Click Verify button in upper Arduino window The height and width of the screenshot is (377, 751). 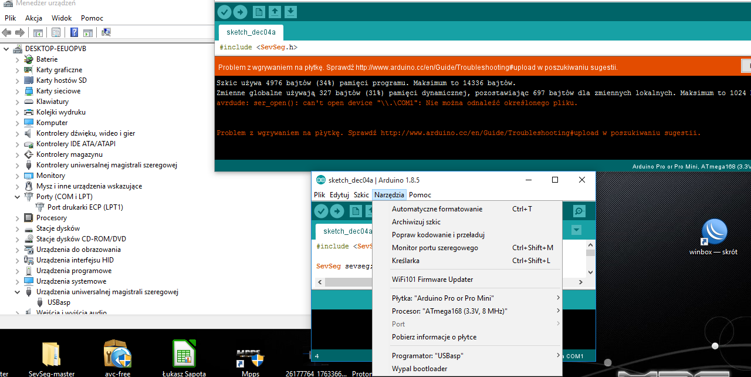tap(224, 12)
